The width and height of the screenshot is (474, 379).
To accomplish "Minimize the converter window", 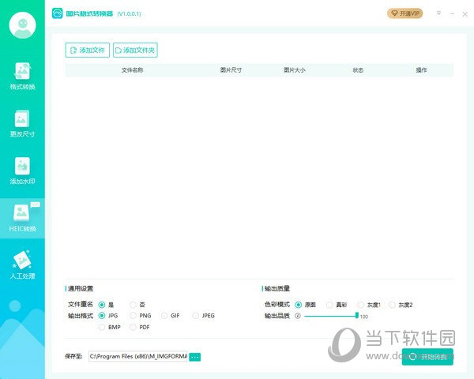I will [452, 13].
